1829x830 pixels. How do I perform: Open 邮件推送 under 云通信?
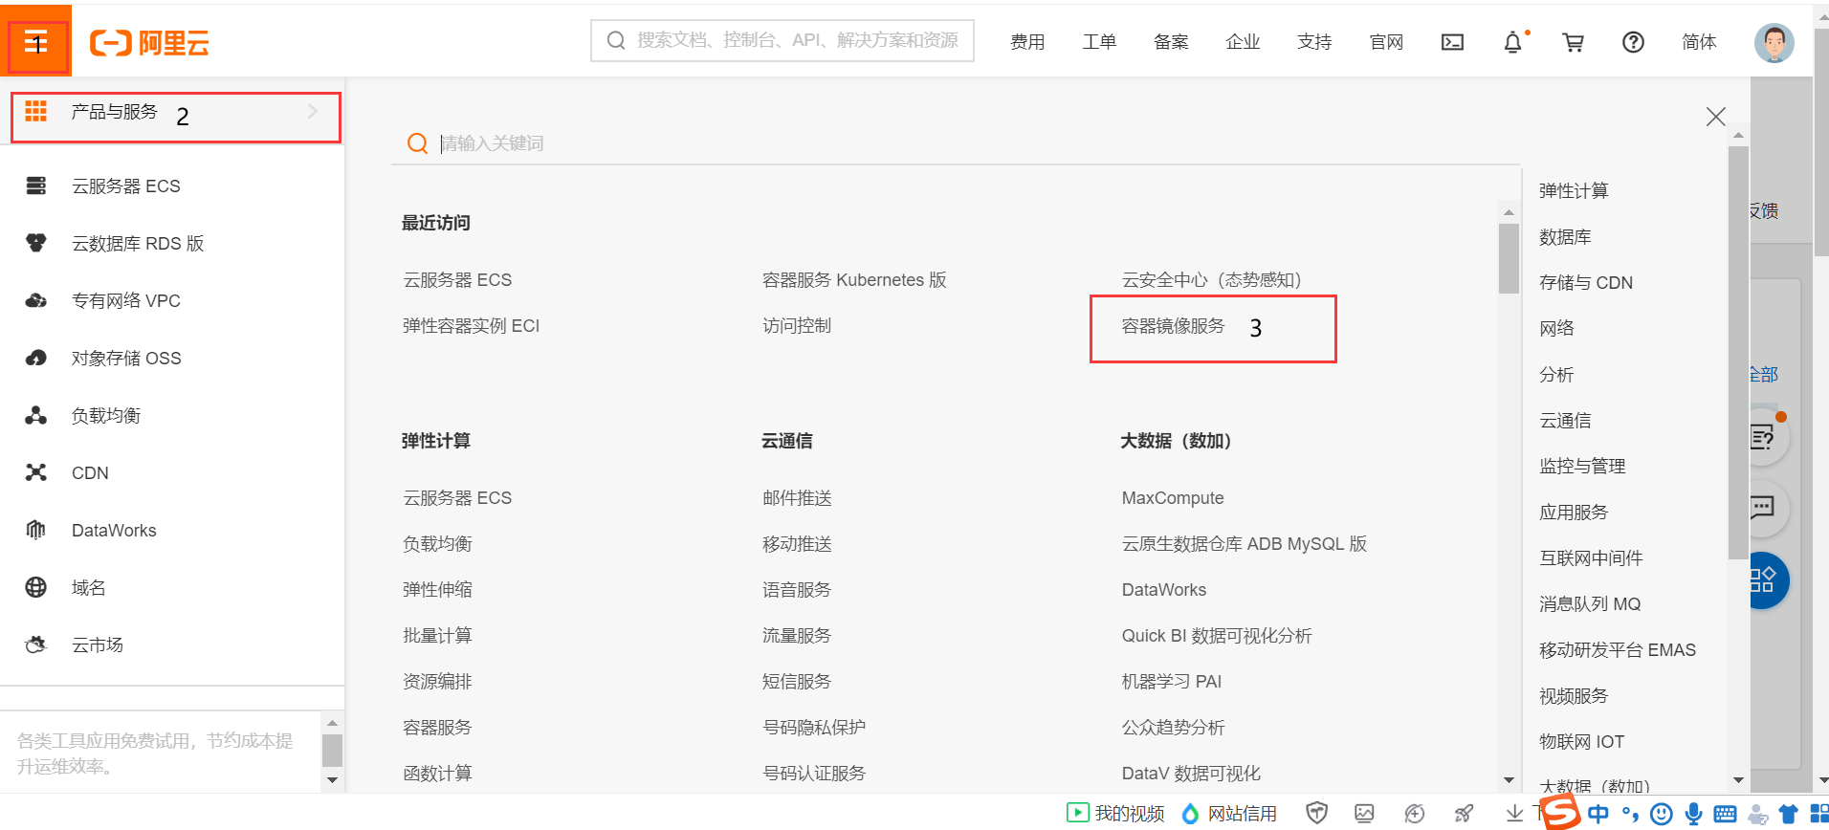797,498
